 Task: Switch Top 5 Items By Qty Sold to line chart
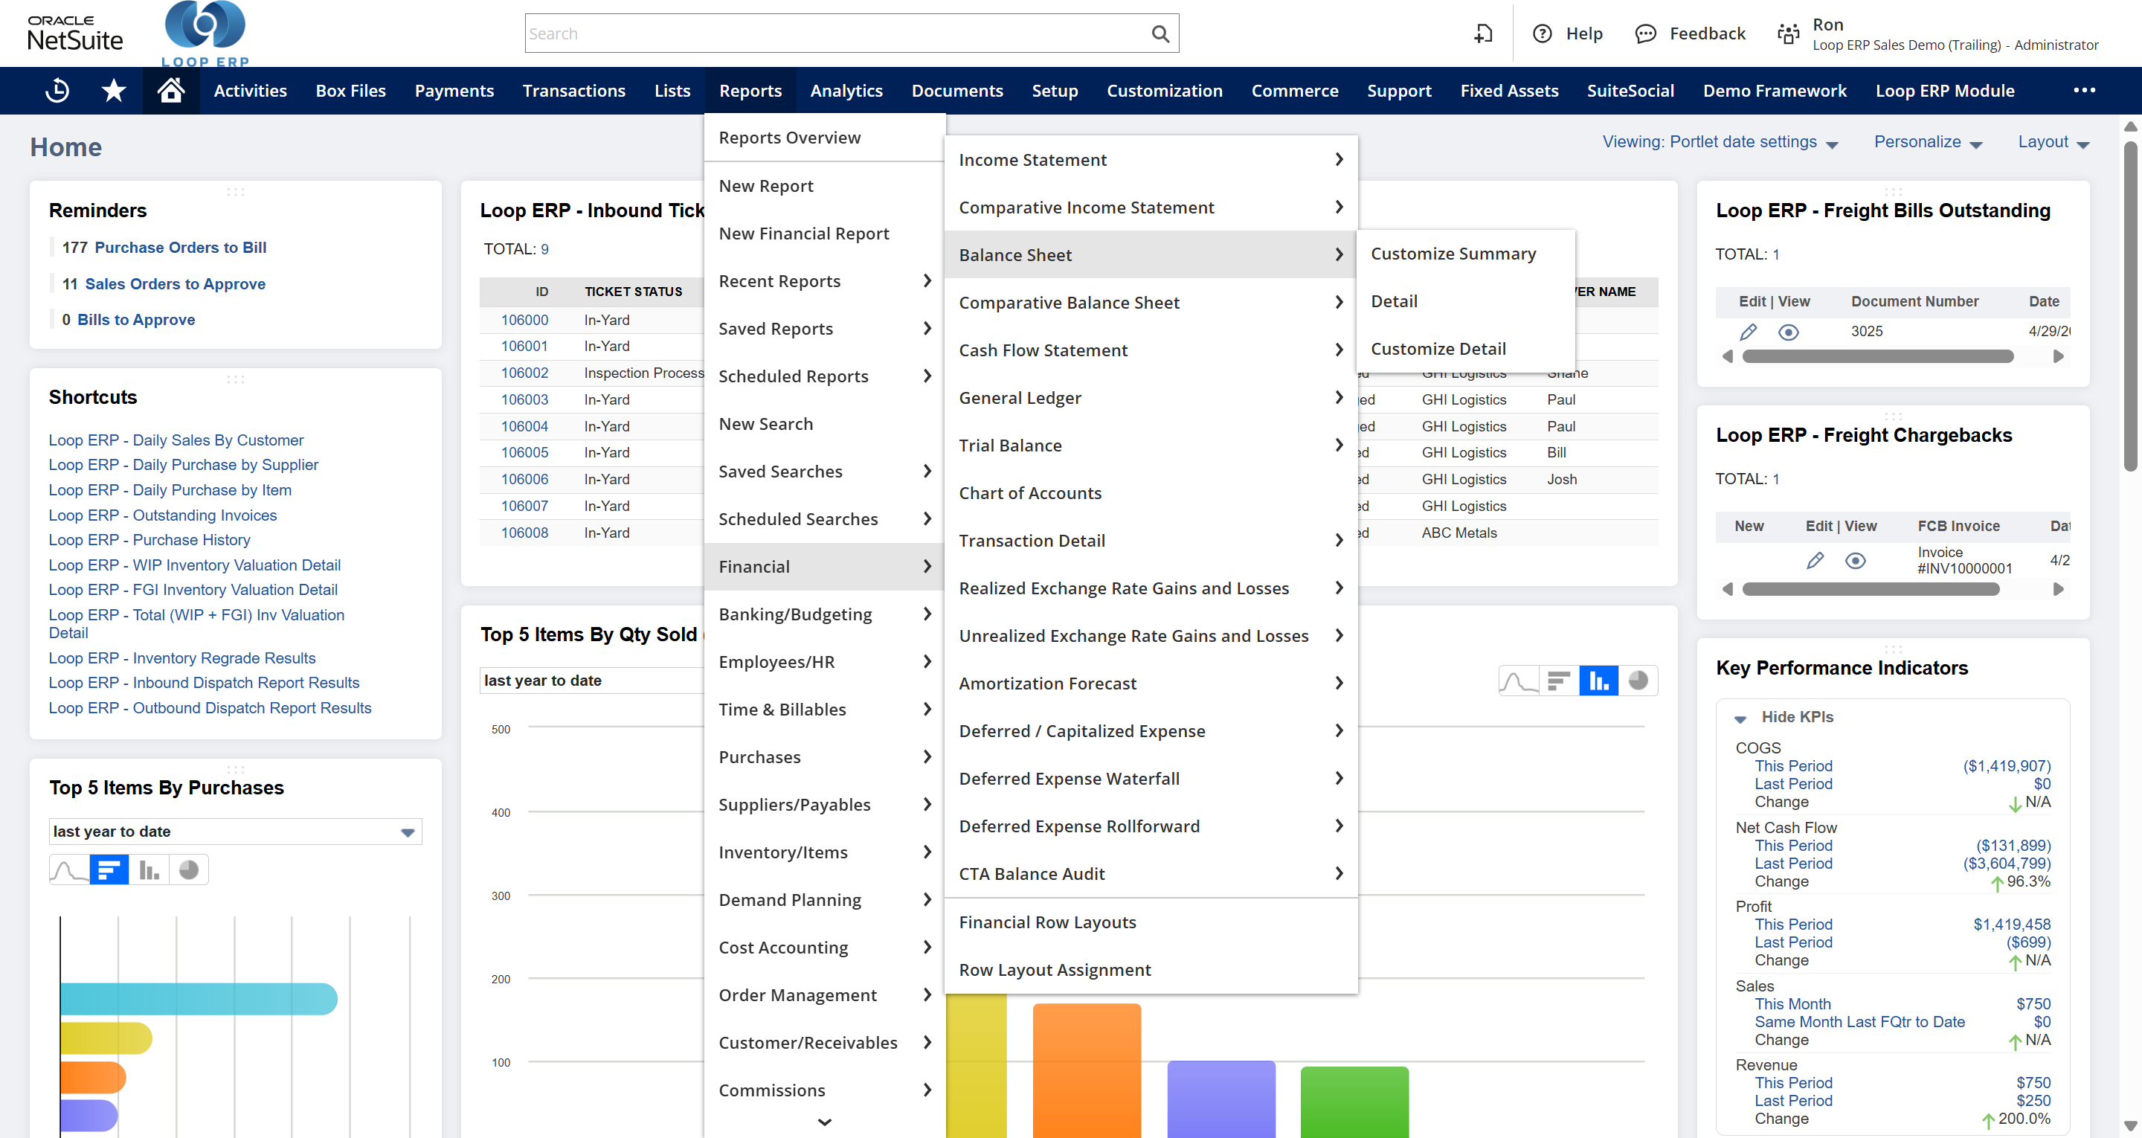pos(1518,681)
